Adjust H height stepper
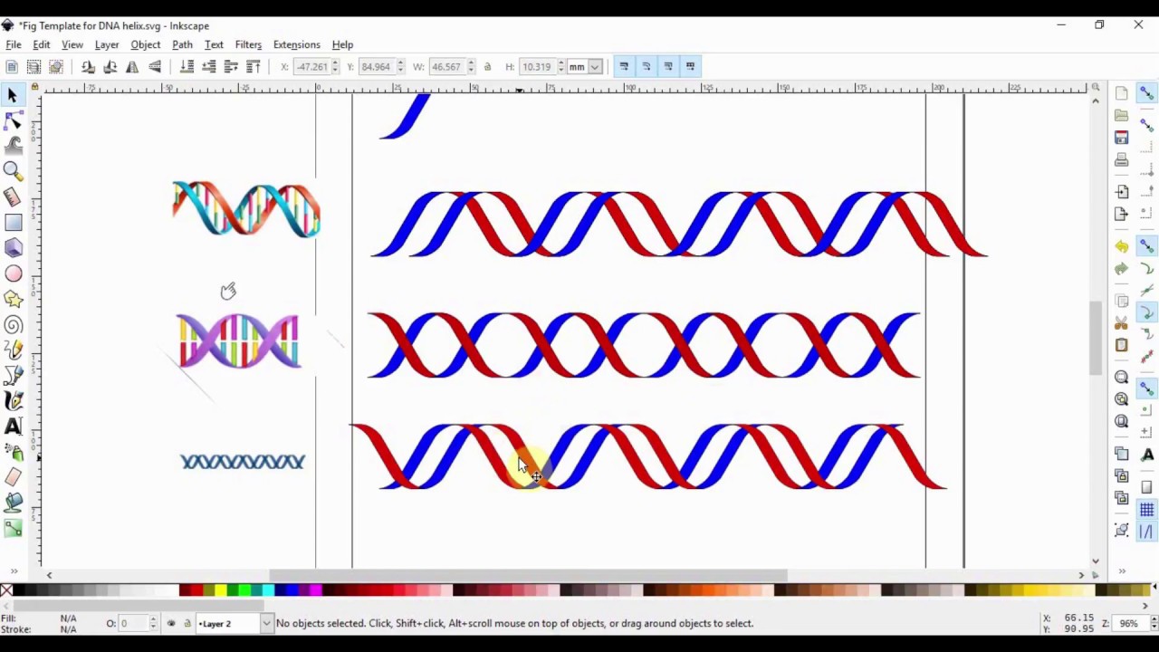Viewport: 1159px width, 652px height. pyautogui.click(x=560, y=66)
